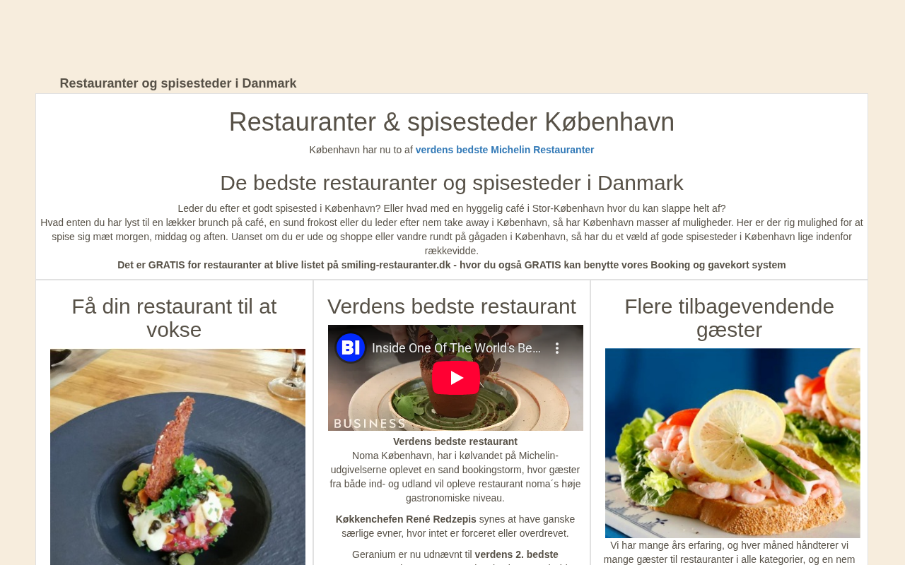Click 'Restauranter og spisesteder i Danmark' header
The image size is (905, 565).
(178, 83)
